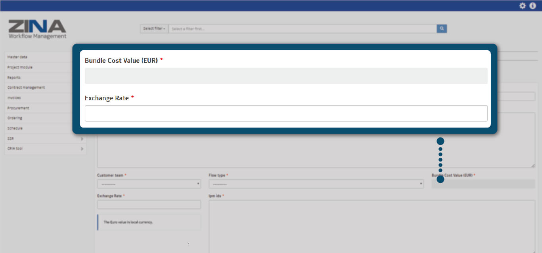Click the Ipm ids text area
Screen dimensions: 542x253
[x=372, y=226]
